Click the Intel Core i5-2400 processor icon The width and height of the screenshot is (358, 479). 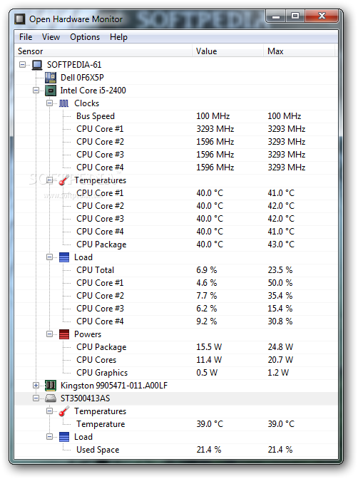[51, 91]
